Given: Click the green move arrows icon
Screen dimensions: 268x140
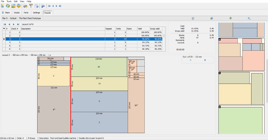Looking at the screenshot, I should pos(230,18).
